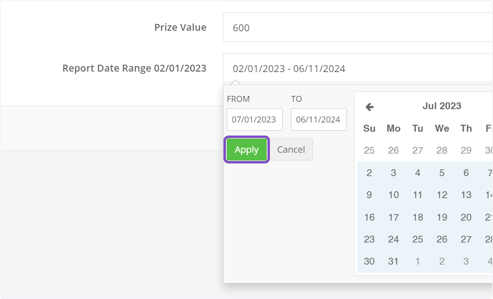Click the Su weekday column header
Screen dimensions: 493x299
pos(369,128)
